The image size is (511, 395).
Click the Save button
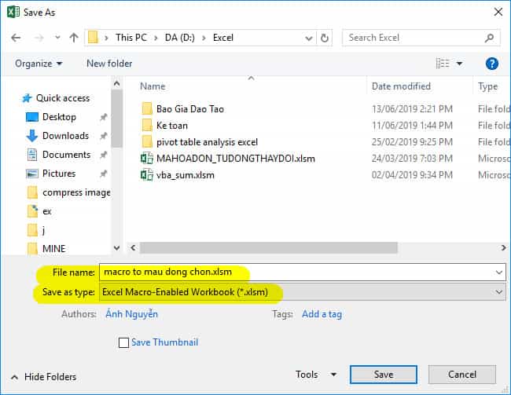[384, 375]
